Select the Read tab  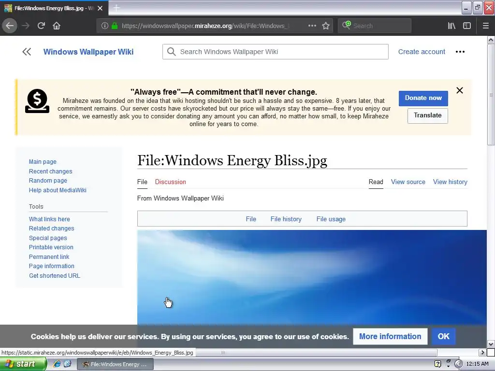376,182
